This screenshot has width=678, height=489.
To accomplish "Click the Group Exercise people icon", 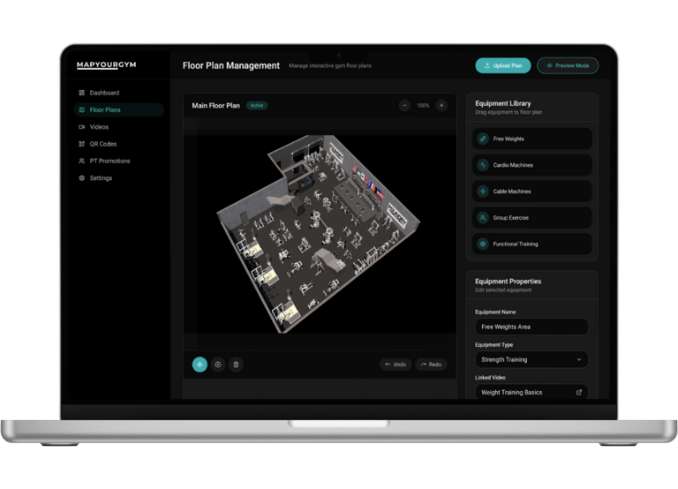I will pyautogui.click(x=483, y=218).
